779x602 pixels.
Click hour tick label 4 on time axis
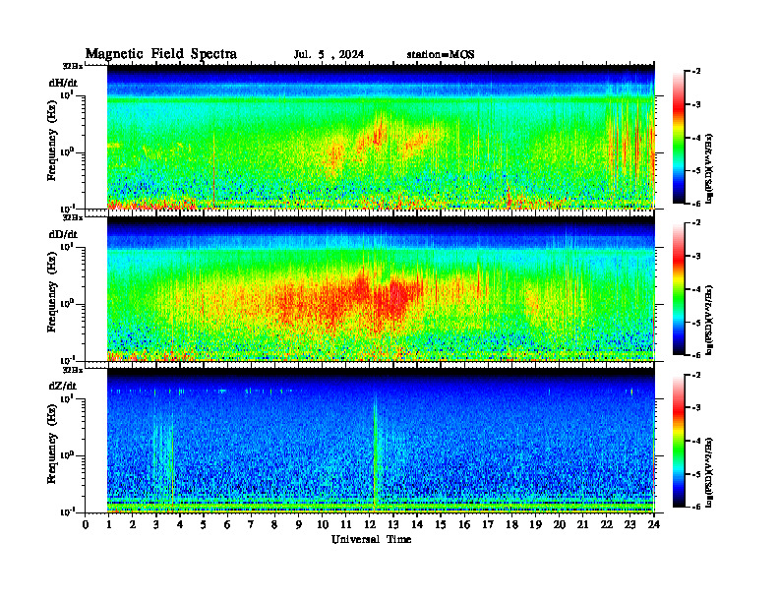pos(180,525)
